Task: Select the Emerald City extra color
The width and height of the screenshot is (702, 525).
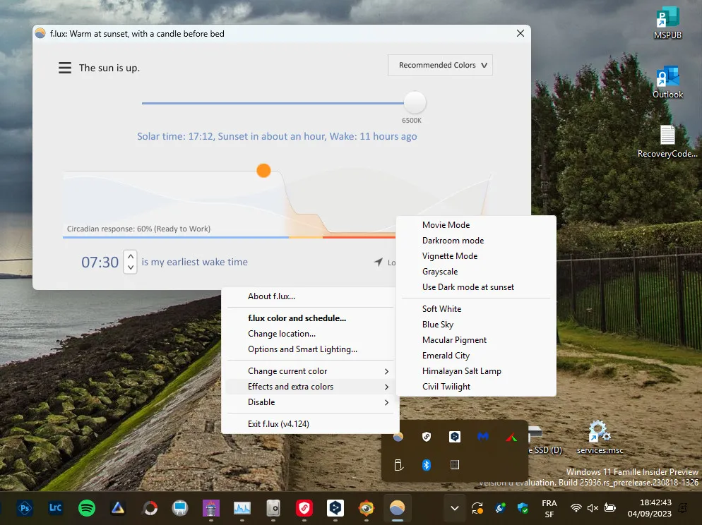Action: click(476, 356)
